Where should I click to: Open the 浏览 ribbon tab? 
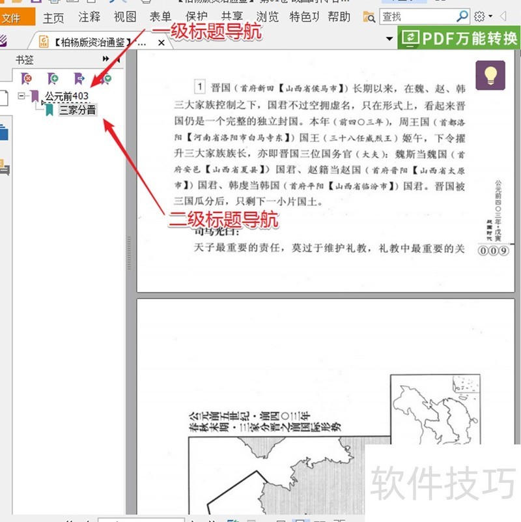(268, 17)
